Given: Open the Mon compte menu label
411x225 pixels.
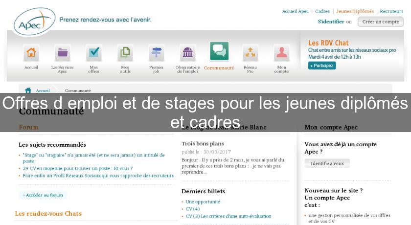Looking at the screenshot, I should [x=281, y=69].
